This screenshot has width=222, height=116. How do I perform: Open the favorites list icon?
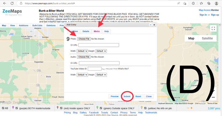[201, 3]
